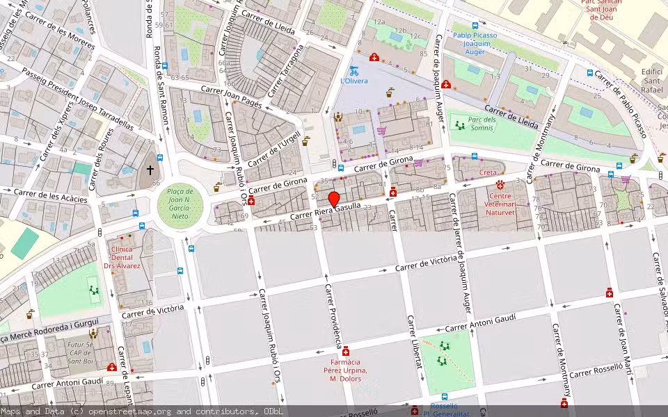668x417 pixels.
Task: Select the Carrer de les Acàcies street label
Action: pos(51,196)
